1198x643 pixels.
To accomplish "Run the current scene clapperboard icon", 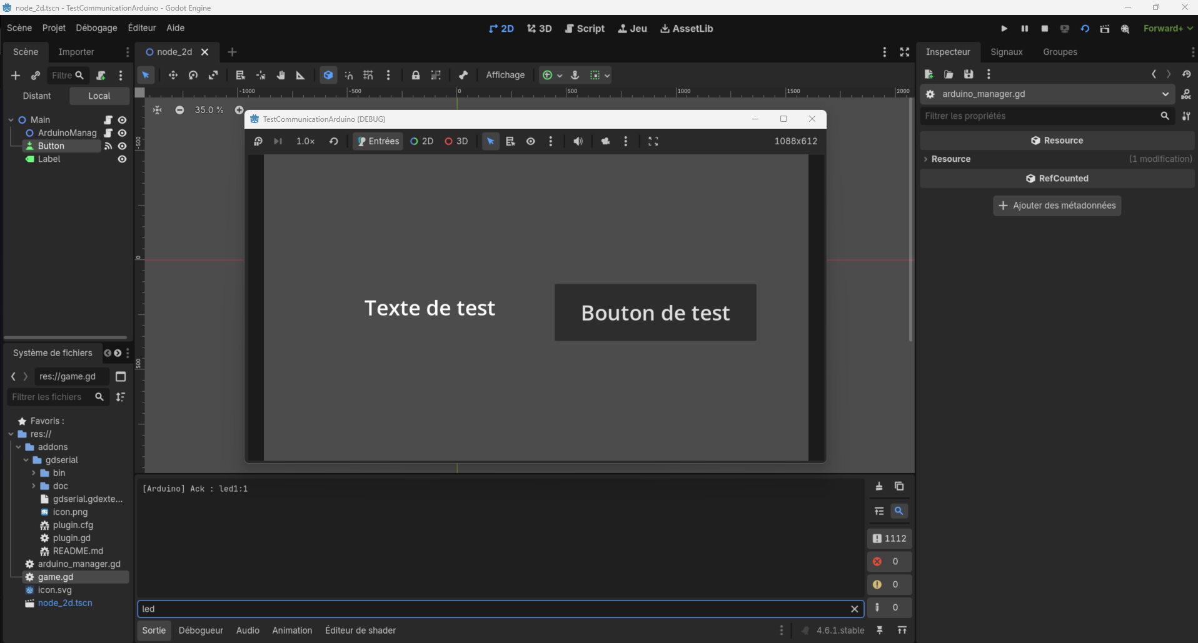I will (x=1105, y=28).
